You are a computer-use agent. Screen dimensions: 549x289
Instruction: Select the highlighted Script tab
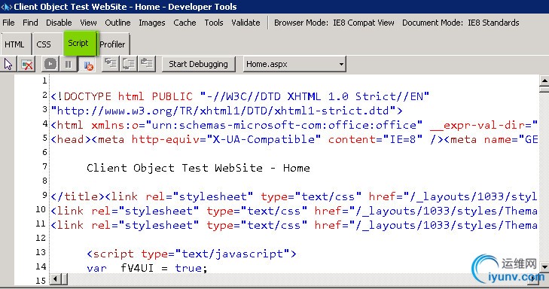80,43
